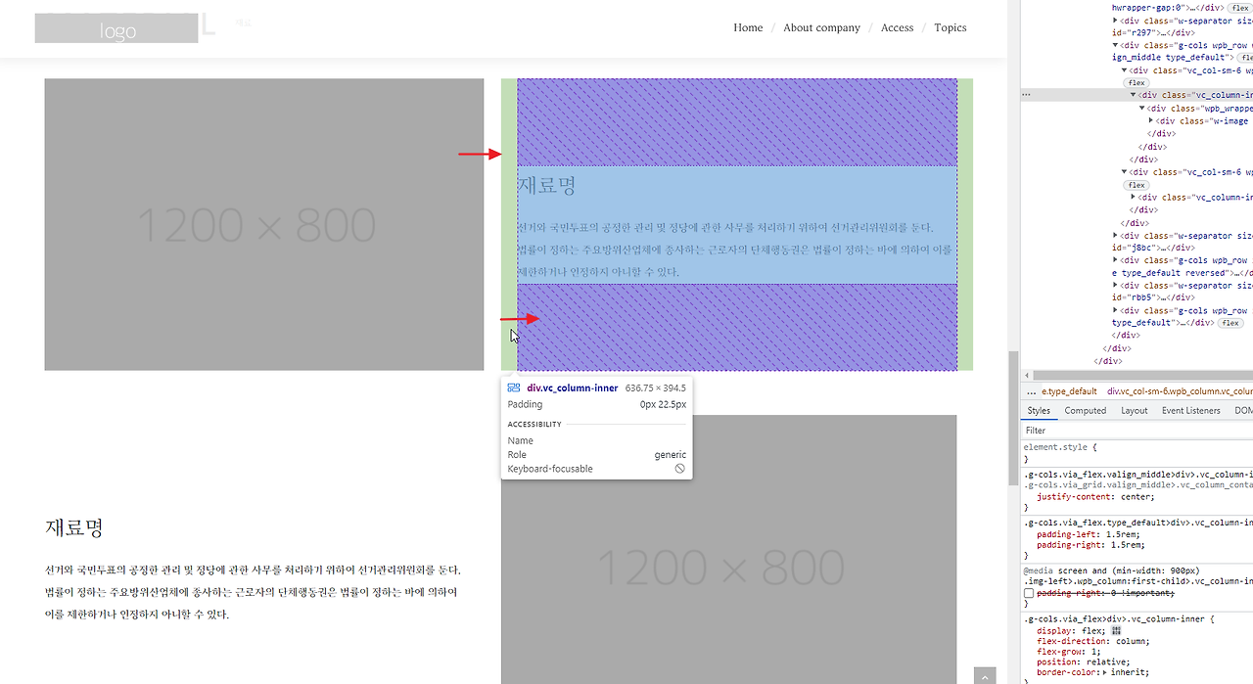Screen dimensions: 1253x684
Task: Expand the w-separator r297 node
Action: (1116, 20)
